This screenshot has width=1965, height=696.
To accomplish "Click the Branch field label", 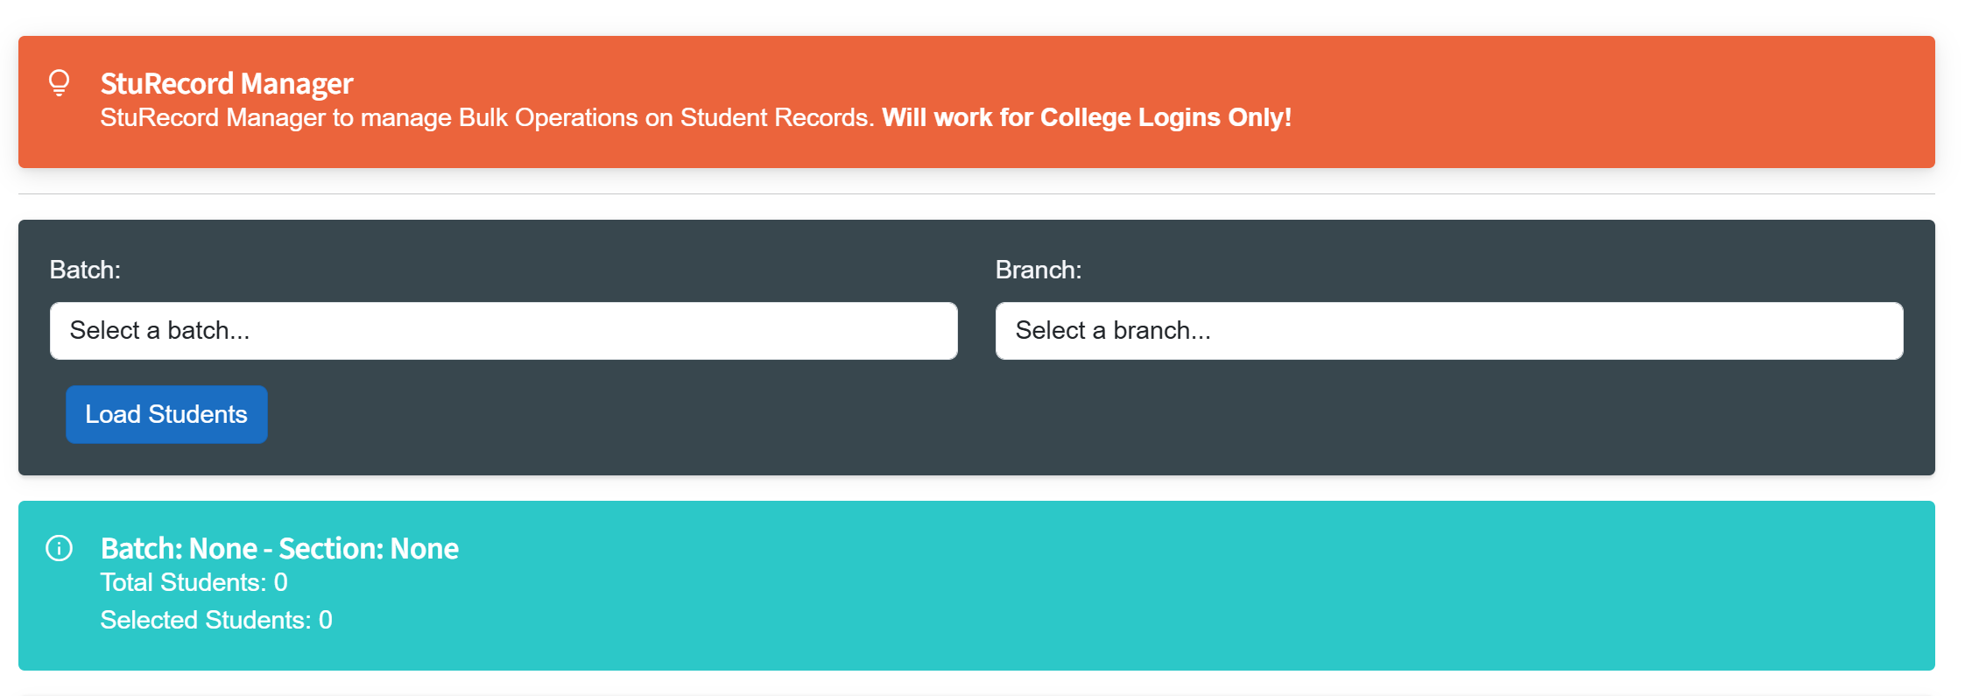I will 1039,270.
